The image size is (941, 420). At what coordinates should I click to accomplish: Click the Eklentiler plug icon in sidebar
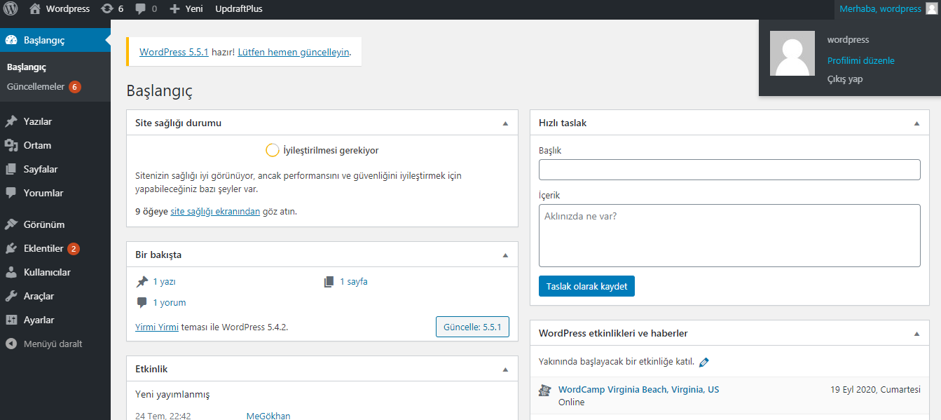point(11,248)
